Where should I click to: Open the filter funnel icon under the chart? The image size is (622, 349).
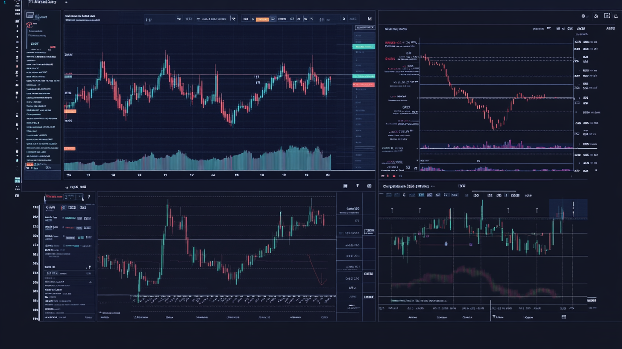pyautogui.click(x=357, y=186)
